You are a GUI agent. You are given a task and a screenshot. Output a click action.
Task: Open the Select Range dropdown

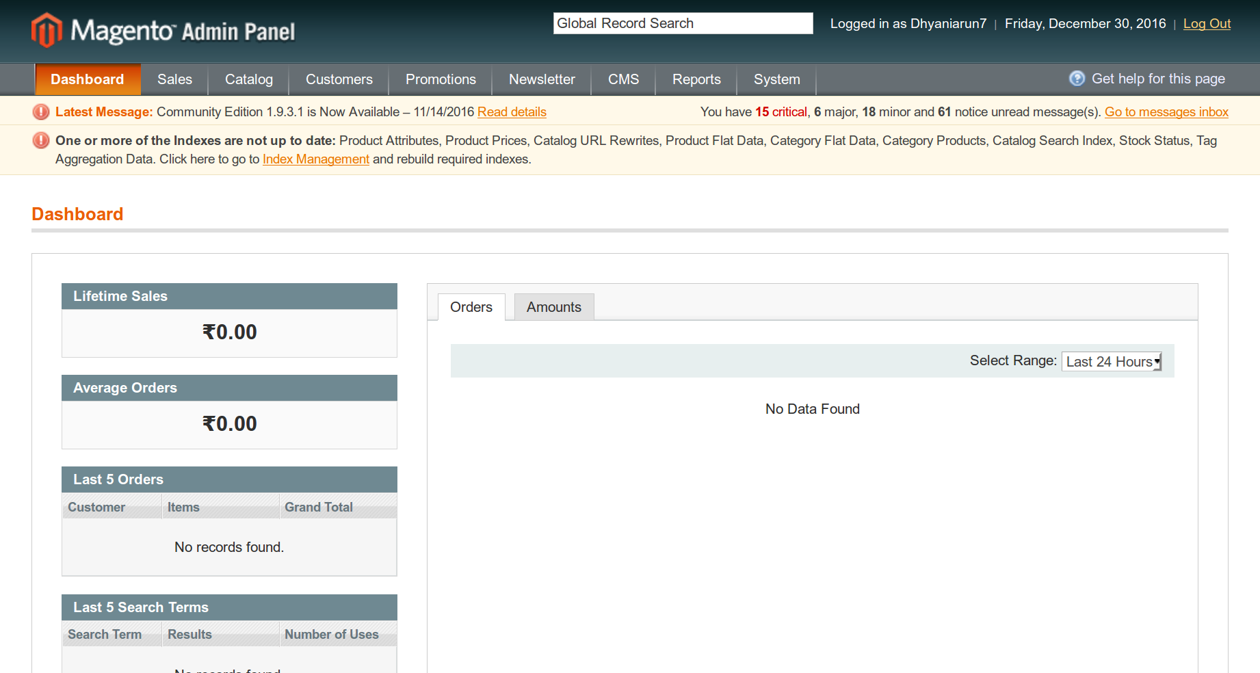[x=1112, y=361]
